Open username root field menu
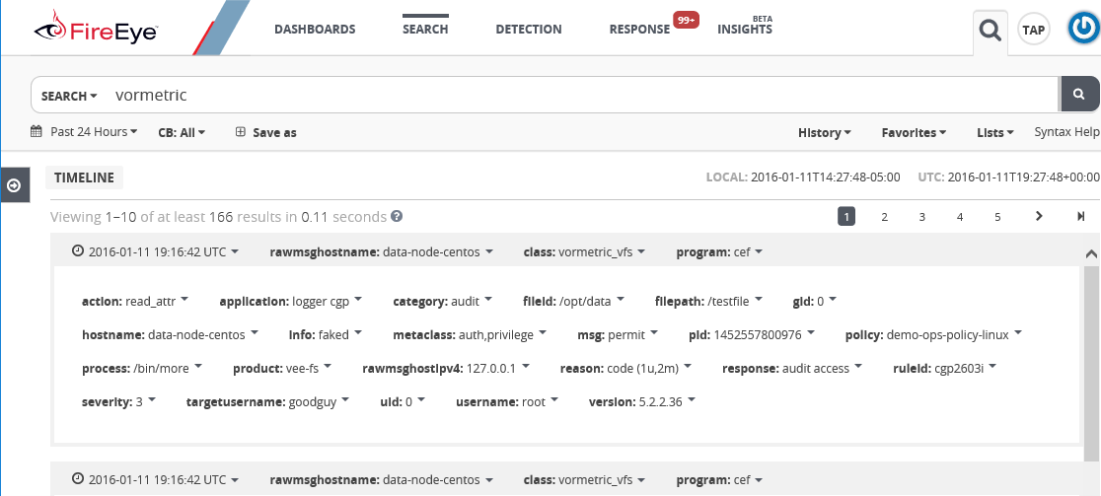The height and width of the screenshot is (496, 1101). coord(508,401)
